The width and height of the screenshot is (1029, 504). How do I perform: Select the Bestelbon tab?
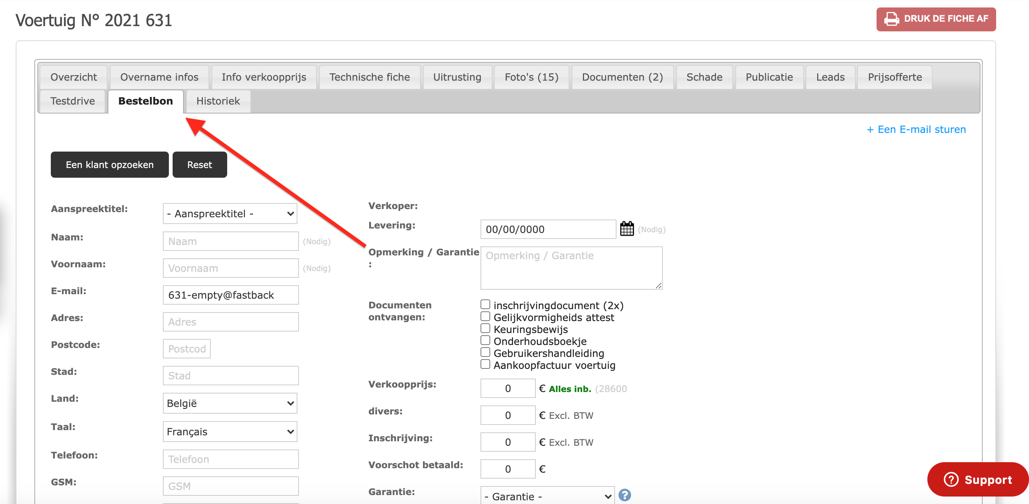coord(145,101)
